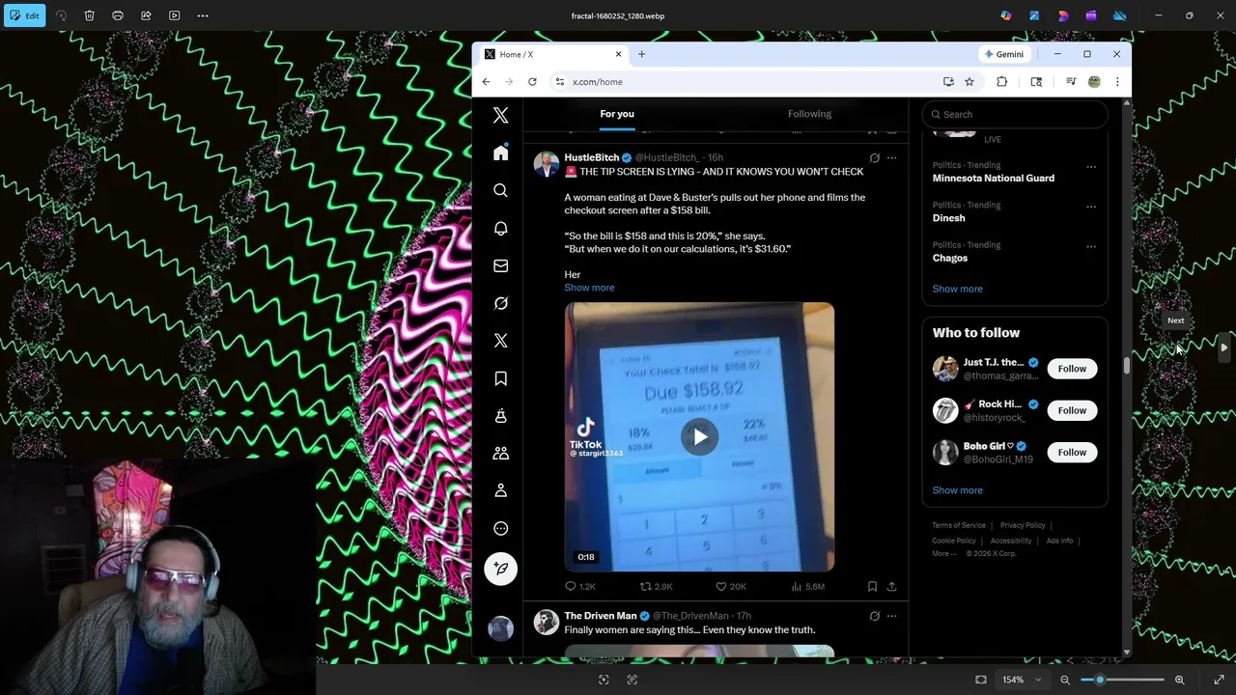
Task: Open options for Chagos trend
Action: pos(1091,246)
